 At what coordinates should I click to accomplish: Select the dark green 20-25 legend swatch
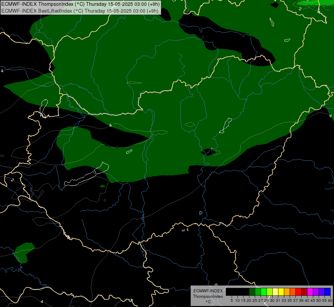click(x=252, y=292)
